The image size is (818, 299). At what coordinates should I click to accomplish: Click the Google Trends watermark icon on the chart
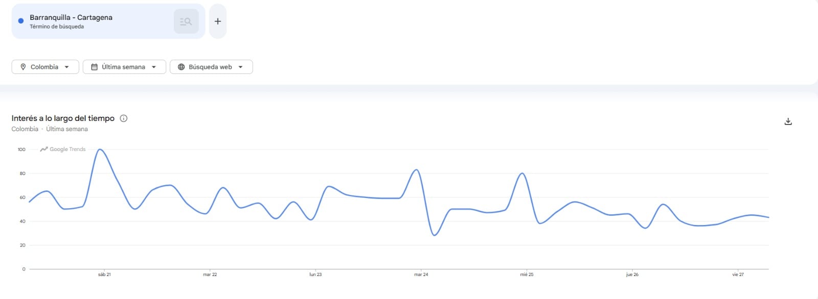(44, 149)
